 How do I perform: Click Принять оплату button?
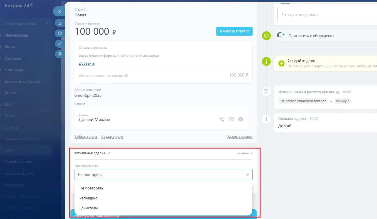coord(234,31)
